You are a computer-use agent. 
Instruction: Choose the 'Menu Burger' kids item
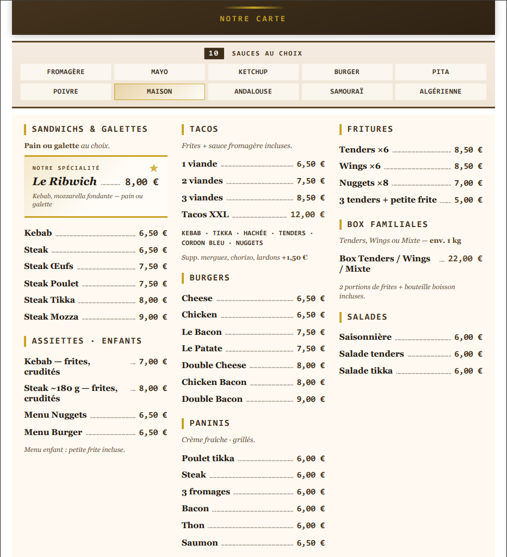(x=96, y=432)
